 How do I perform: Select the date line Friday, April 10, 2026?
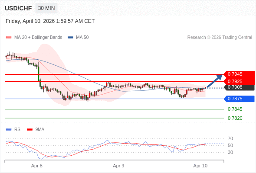coord(50,21)
